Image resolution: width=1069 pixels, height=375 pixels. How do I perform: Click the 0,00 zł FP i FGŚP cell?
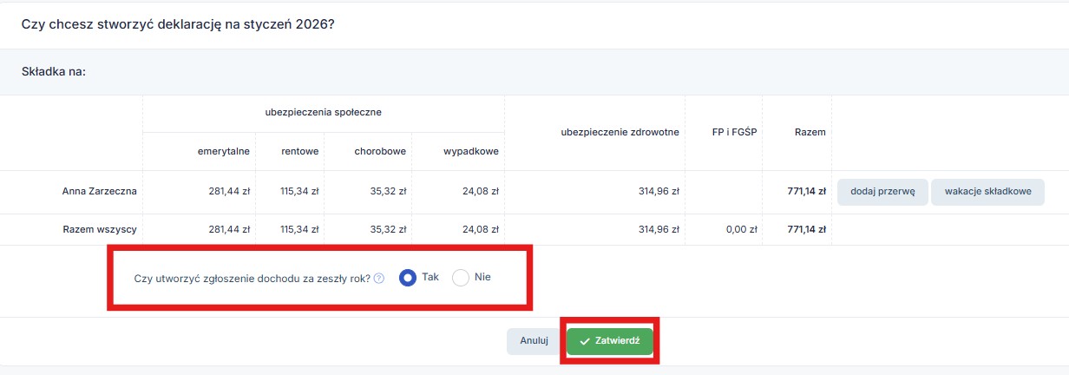coord(741,230)
